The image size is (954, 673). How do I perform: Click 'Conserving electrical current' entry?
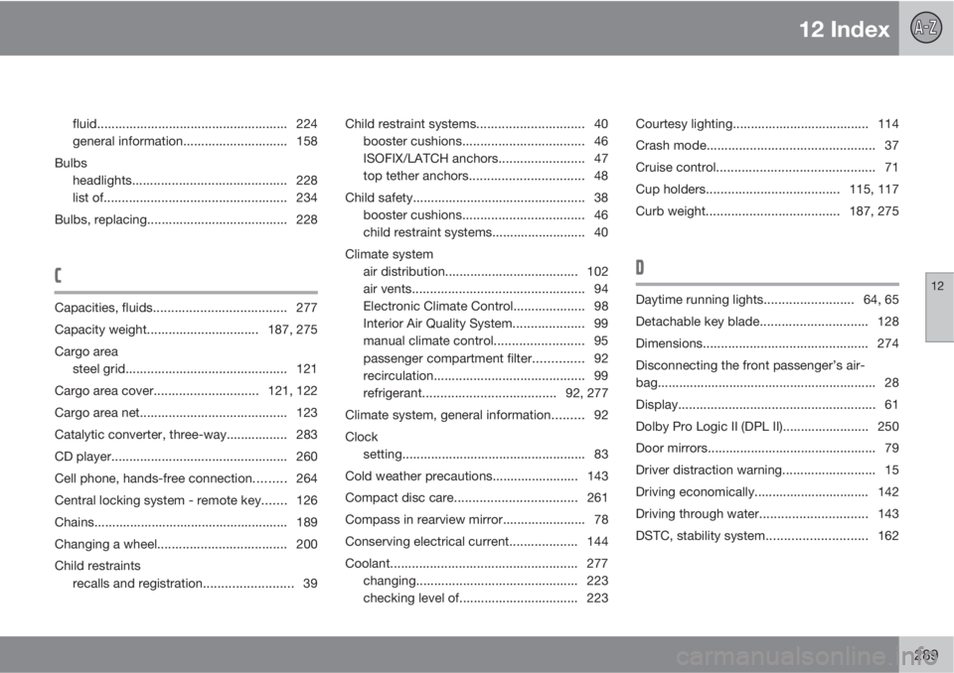476,542
